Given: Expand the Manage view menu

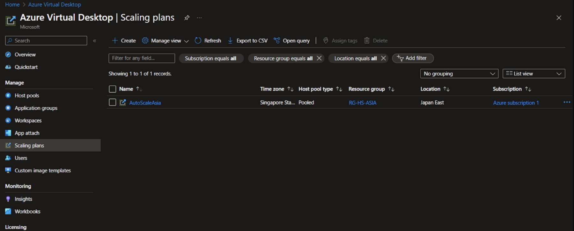Looking at the screenshot, I should click(x=166, y=40).
